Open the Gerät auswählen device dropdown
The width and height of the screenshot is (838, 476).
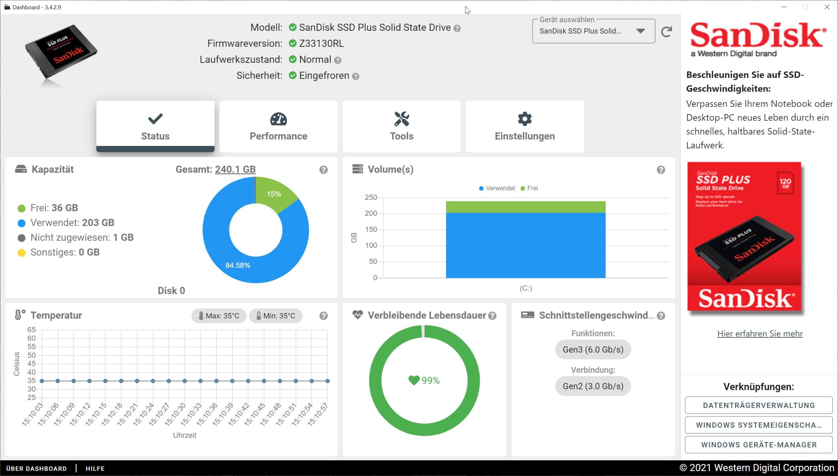pos(593,31)
